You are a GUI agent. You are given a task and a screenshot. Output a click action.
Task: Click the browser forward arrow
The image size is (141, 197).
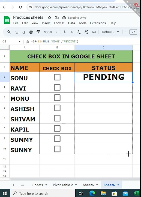tap(12, 7)
